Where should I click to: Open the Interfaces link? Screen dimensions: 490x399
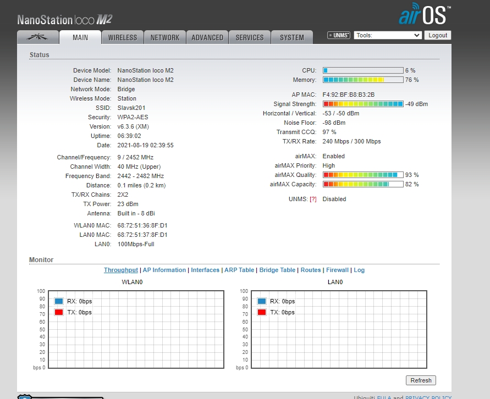(205, 270)
